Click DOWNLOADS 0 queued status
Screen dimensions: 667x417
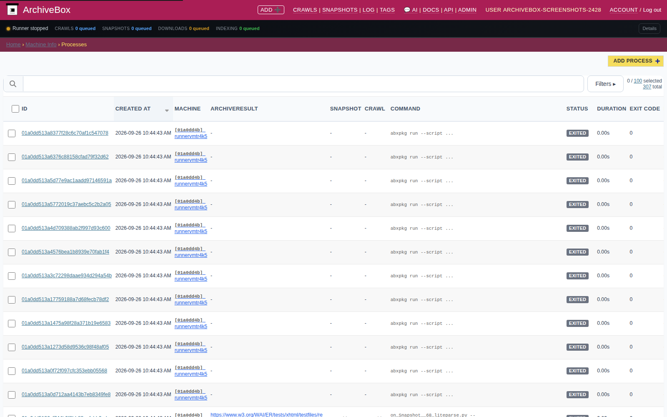click(x=183, y=29)
